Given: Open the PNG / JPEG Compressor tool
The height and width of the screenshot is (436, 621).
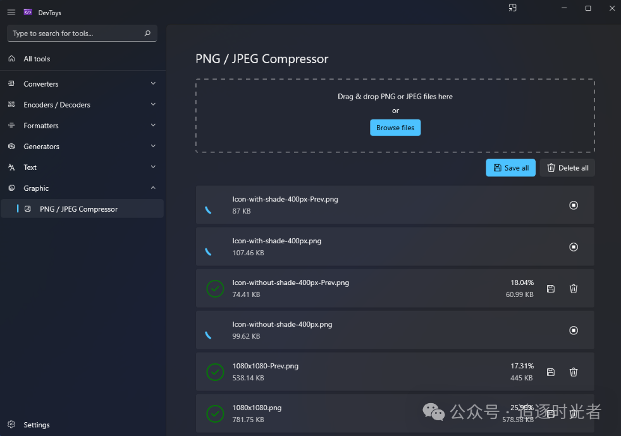Looking at the screenshot, I should point(82,209).
